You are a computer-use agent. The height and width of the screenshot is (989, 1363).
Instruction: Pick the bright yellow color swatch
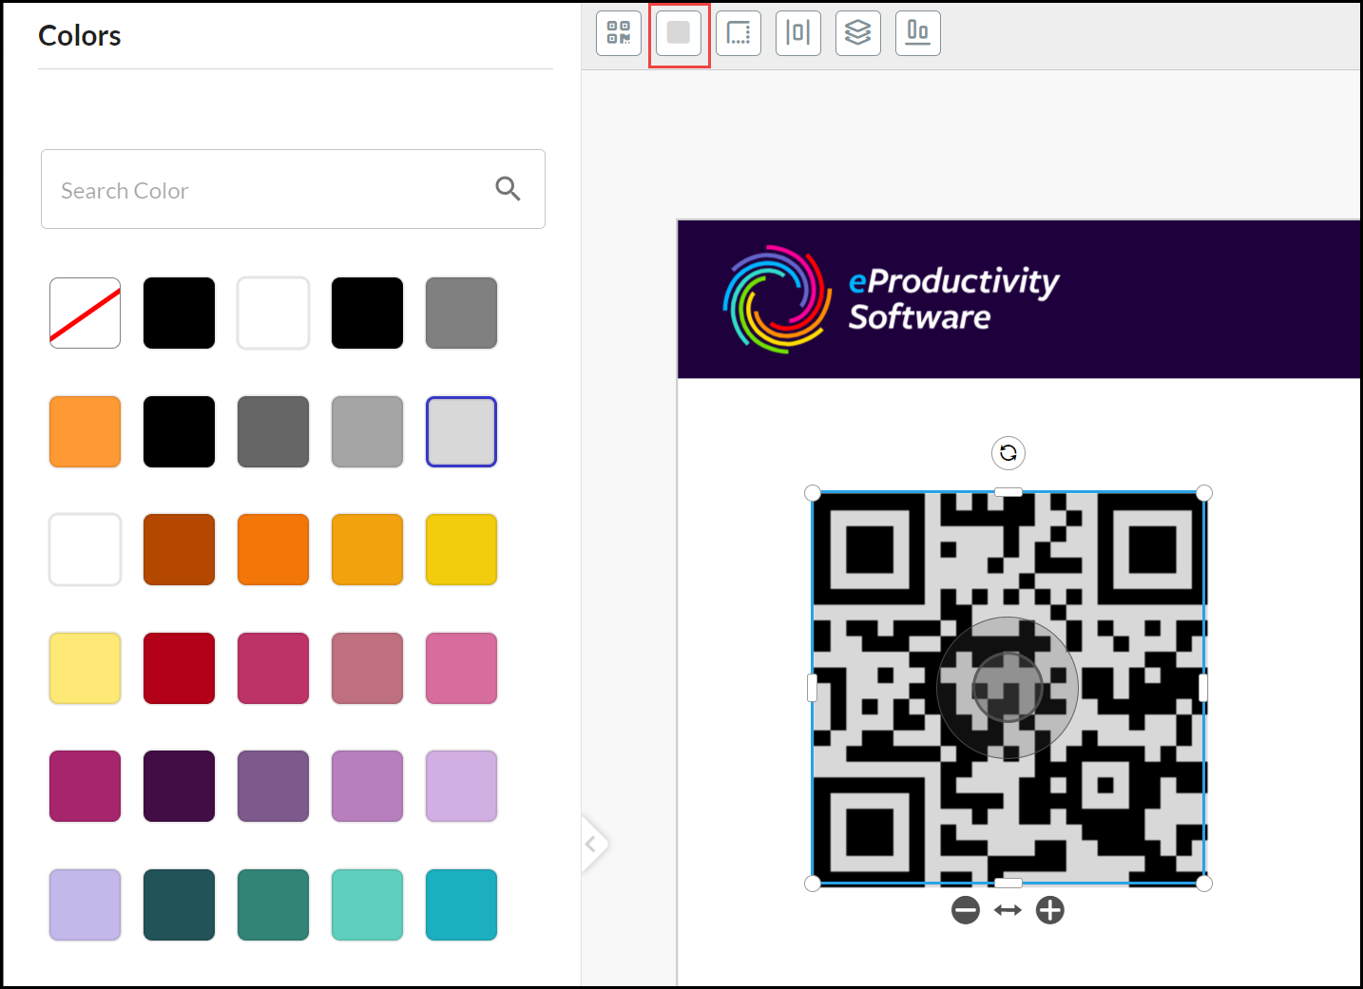tap(461, 550)
